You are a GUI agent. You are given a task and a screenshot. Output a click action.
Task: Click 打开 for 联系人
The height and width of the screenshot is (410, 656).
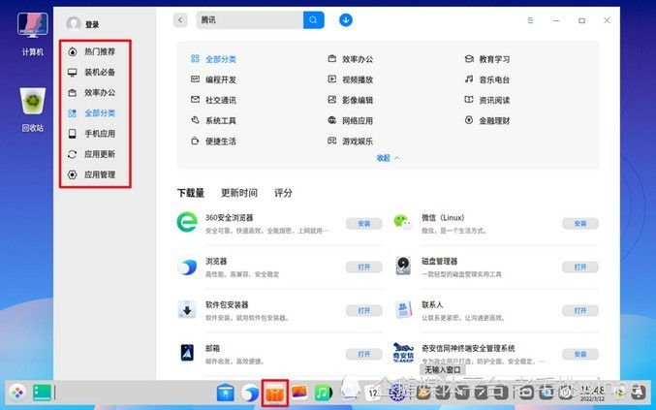(580, 311)
